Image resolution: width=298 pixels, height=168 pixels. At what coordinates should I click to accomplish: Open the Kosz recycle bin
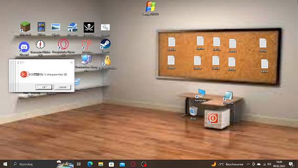point(193,111)
